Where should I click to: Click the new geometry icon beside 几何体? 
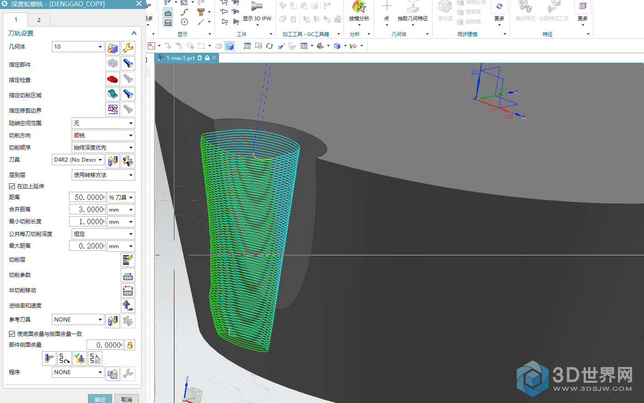[113, 48]
